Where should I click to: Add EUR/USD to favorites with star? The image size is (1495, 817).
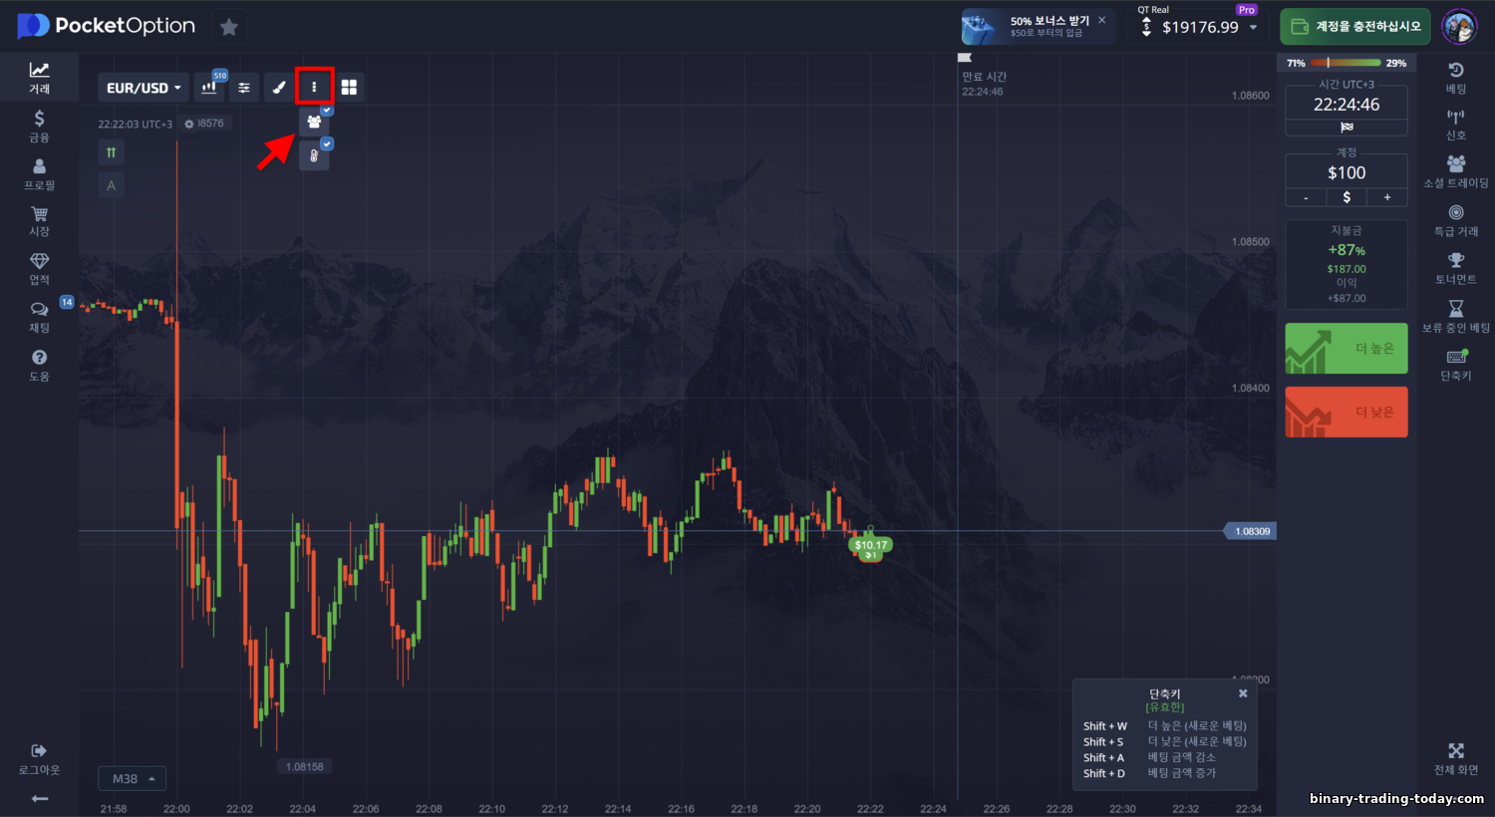[x=229, y=27]
